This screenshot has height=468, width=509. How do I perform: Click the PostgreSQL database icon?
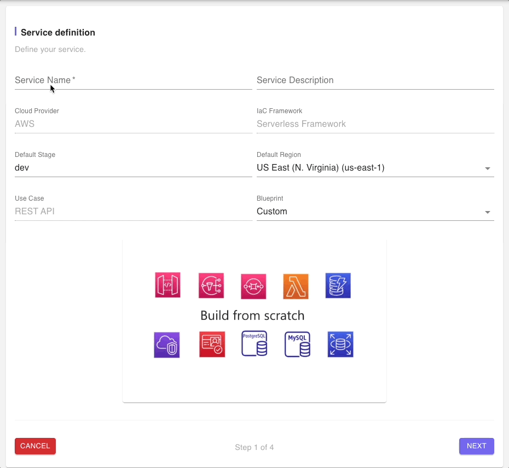pyautogui.click(x=255, y=343)
